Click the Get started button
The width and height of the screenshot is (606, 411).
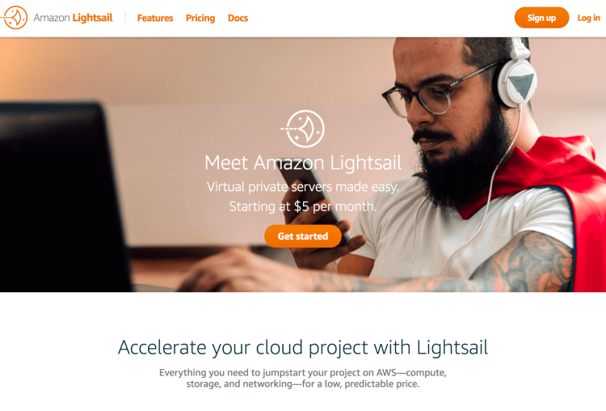(303, 236)
